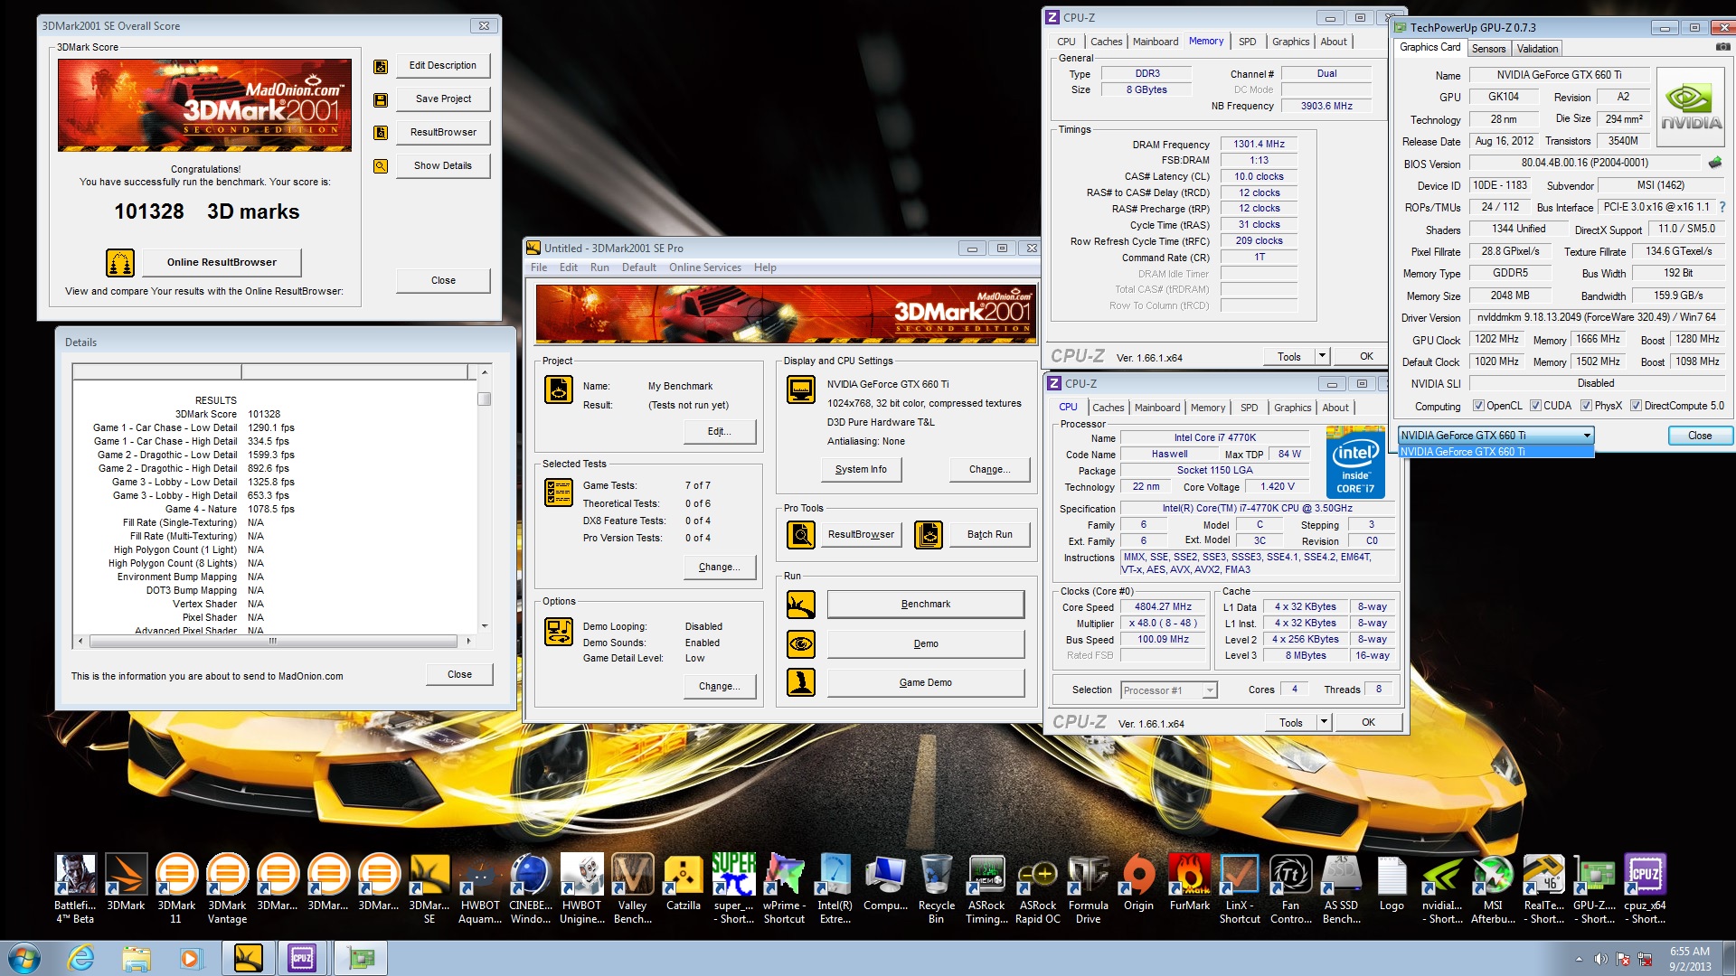Click the Benchmark run icon in 3DMark2001

(x=800, y=605)
